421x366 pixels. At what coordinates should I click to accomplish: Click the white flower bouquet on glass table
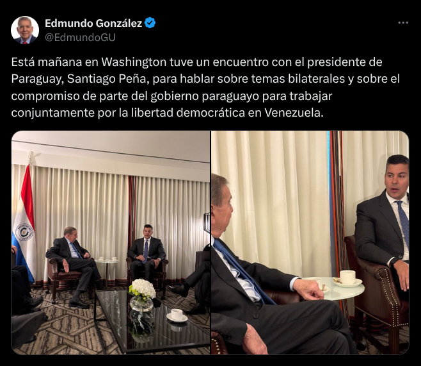[142, 289]
